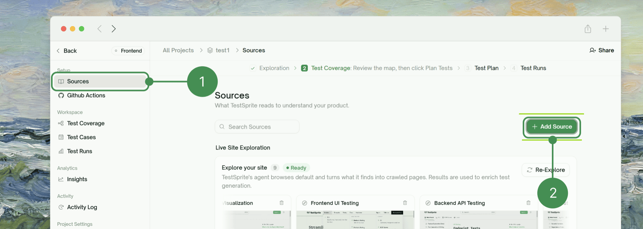Click the window share upload icon
The height and width of the screenshot is (229, 643).
point(588,29)
